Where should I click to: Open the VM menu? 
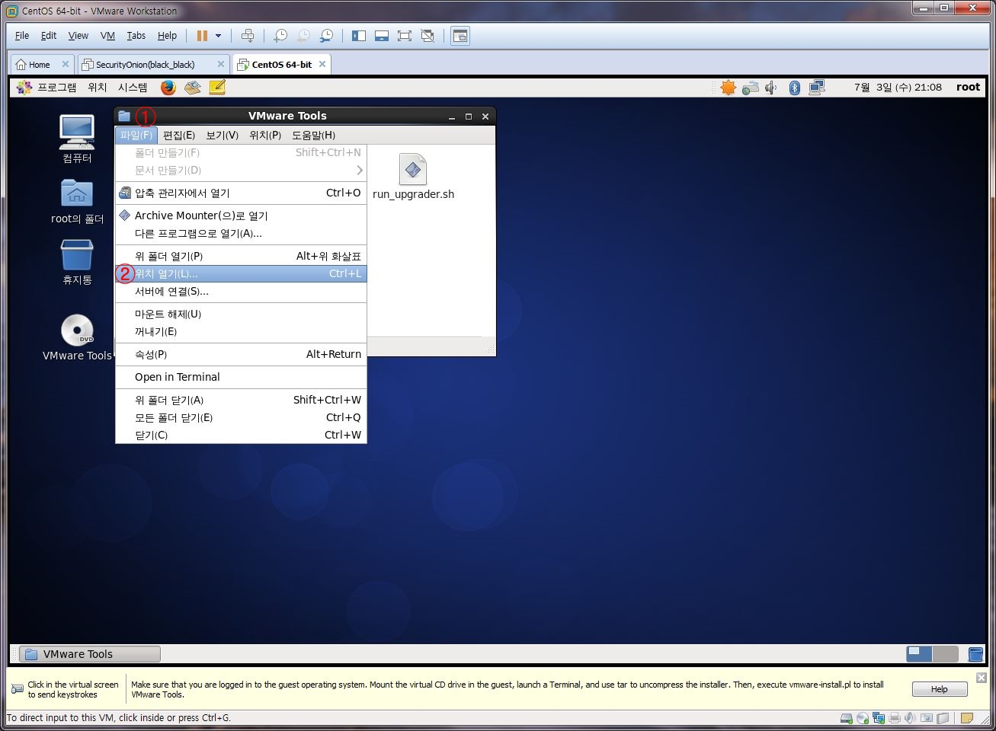click(x=107, y=36)
